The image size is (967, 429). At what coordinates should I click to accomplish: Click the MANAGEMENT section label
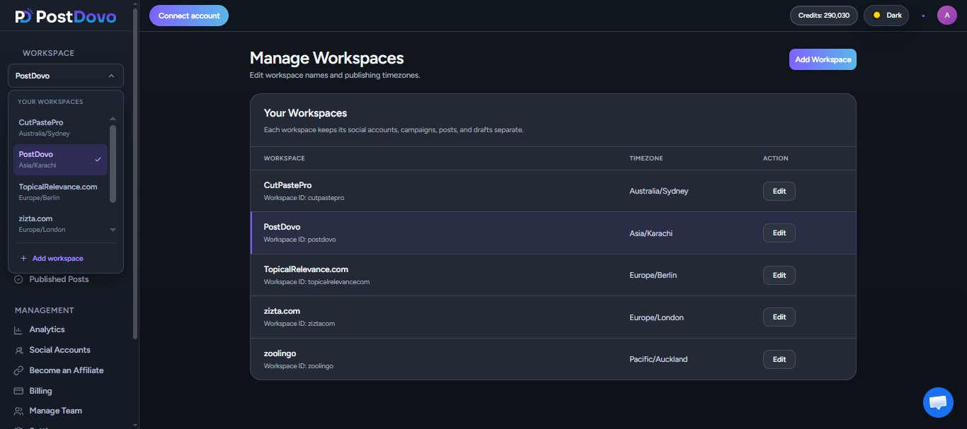click(45, 310)
